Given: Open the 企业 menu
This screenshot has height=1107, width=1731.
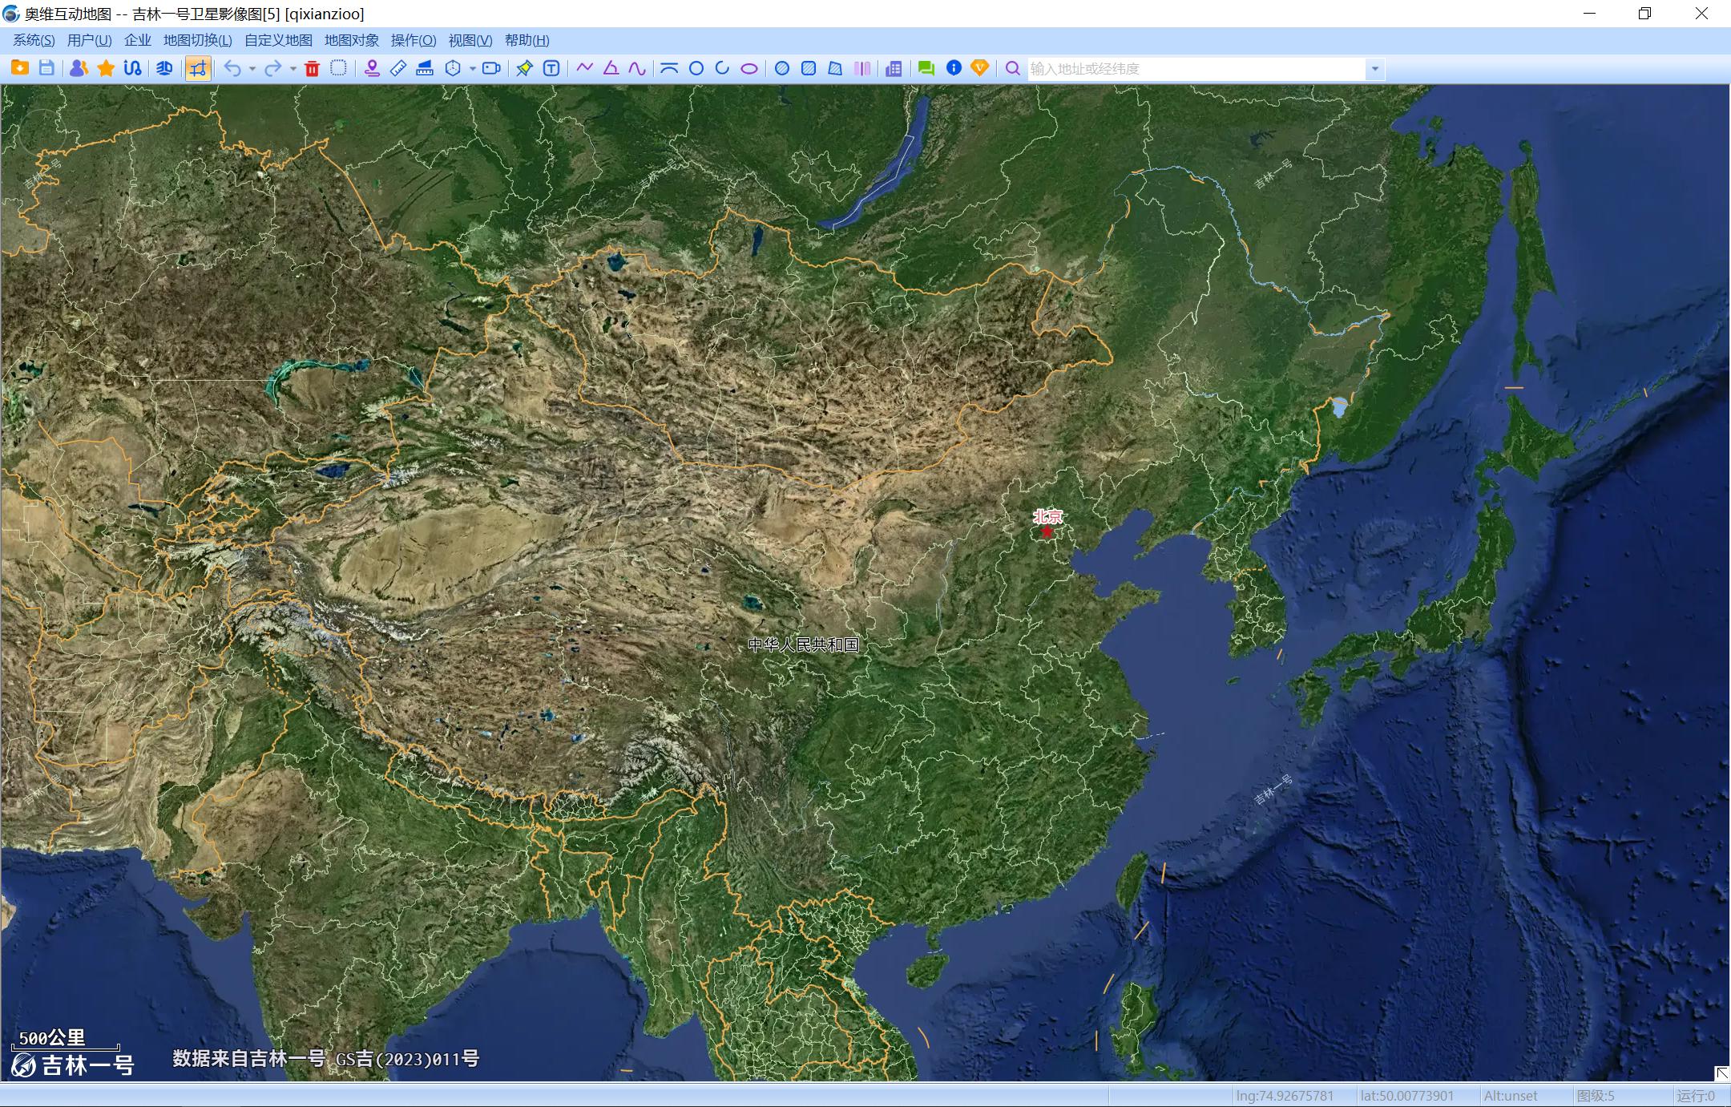Looking at the screenshot, I should click(x=138, y=40).
